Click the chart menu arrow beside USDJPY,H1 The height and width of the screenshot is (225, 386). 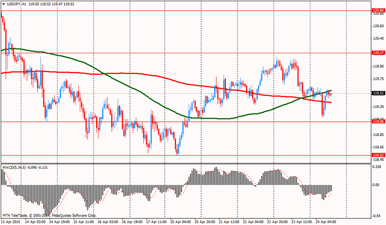tap(3, 4)
